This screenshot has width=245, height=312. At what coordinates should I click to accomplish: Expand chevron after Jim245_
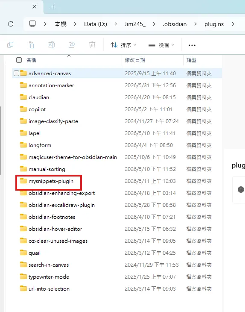[x=154, y=24]
